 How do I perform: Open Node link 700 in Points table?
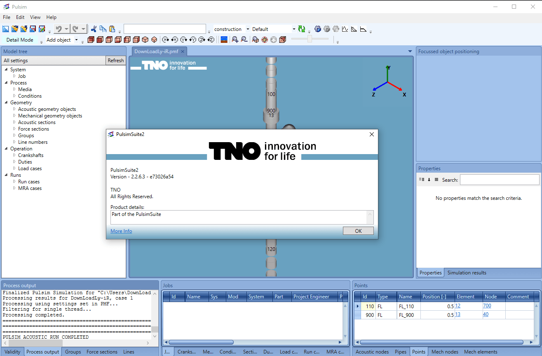click(x=487, y=306)
